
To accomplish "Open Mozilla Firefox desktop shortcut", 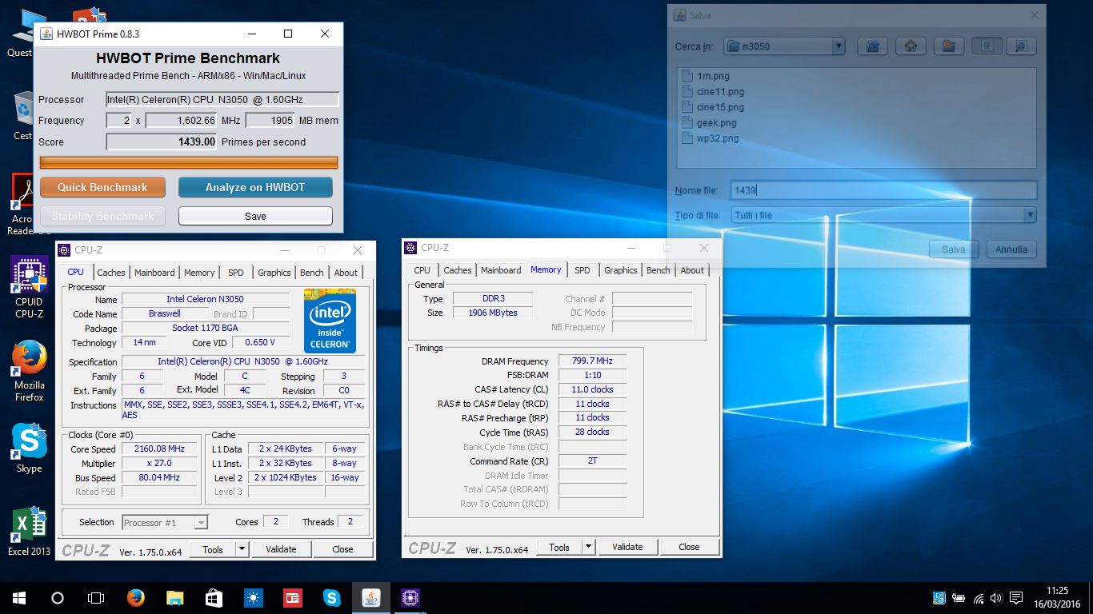I will point(29,371).
